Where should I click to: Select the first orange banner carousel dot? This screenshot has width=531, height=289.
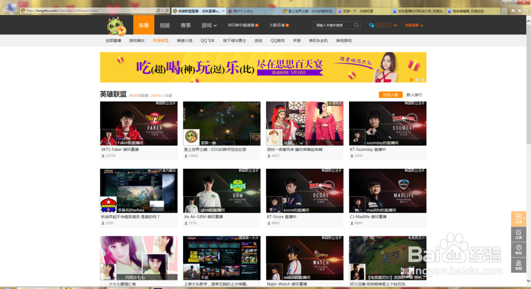(x=412, y=80)
